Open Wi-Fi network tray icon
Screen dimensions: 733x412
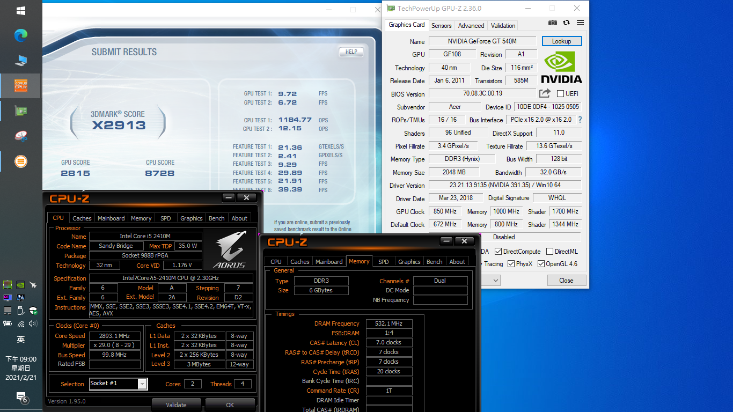coord(21,323)
